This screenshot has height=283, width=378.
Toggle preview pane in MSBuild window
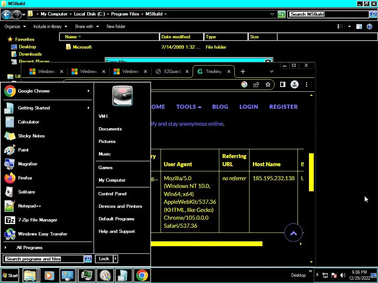[x=359, y=27]
